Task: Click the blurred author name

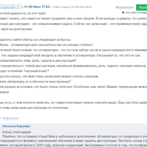Action: point(10,6)
